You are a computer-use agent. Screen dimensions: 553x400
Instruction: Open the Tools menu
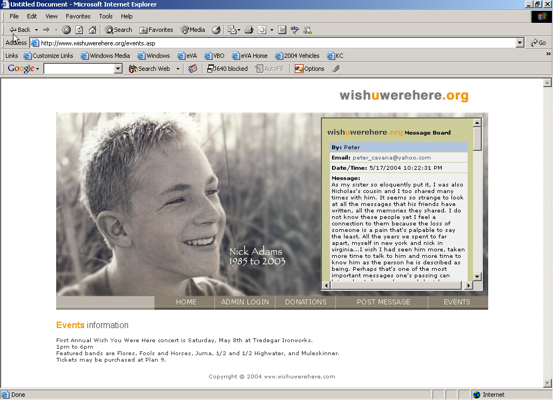[106, 16]
